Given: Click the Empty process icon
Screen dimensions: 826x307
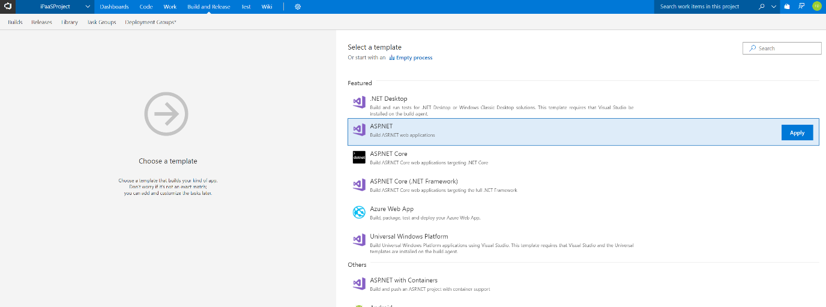Looking at the screenshot, I should (392, 58).
